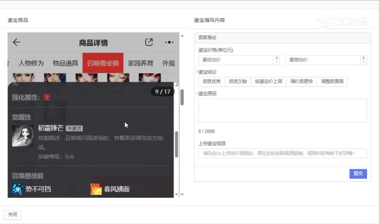The image size is (380, 224).
Task: Toggle the 调价卖更快 conclusion option
Action: [301, 81]
